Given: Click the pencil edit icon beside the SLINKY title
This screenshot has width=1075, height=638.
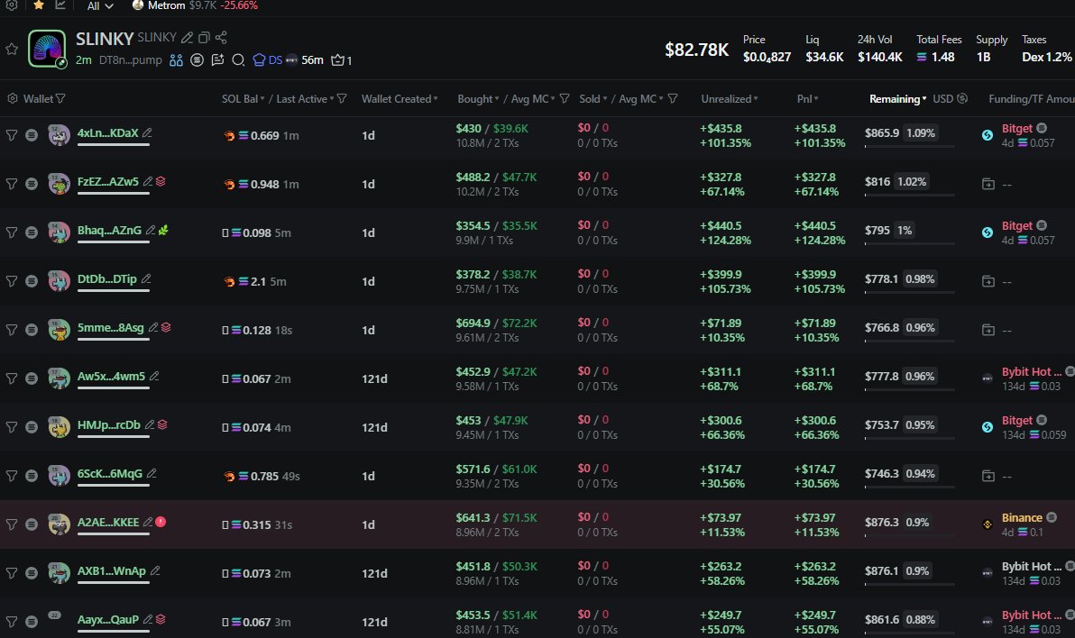Looking at the screenshot, I should (187, 38).
